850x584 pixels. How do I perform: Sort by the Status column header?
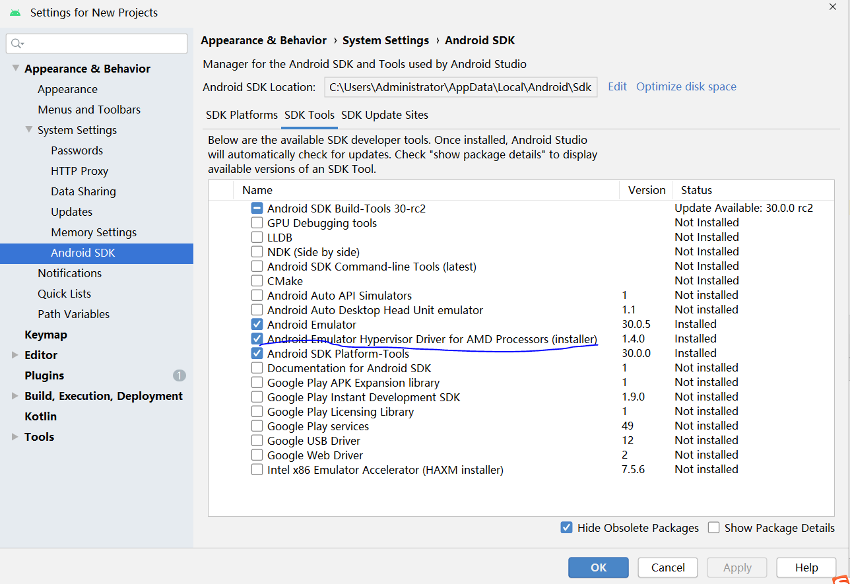(754, 190)
